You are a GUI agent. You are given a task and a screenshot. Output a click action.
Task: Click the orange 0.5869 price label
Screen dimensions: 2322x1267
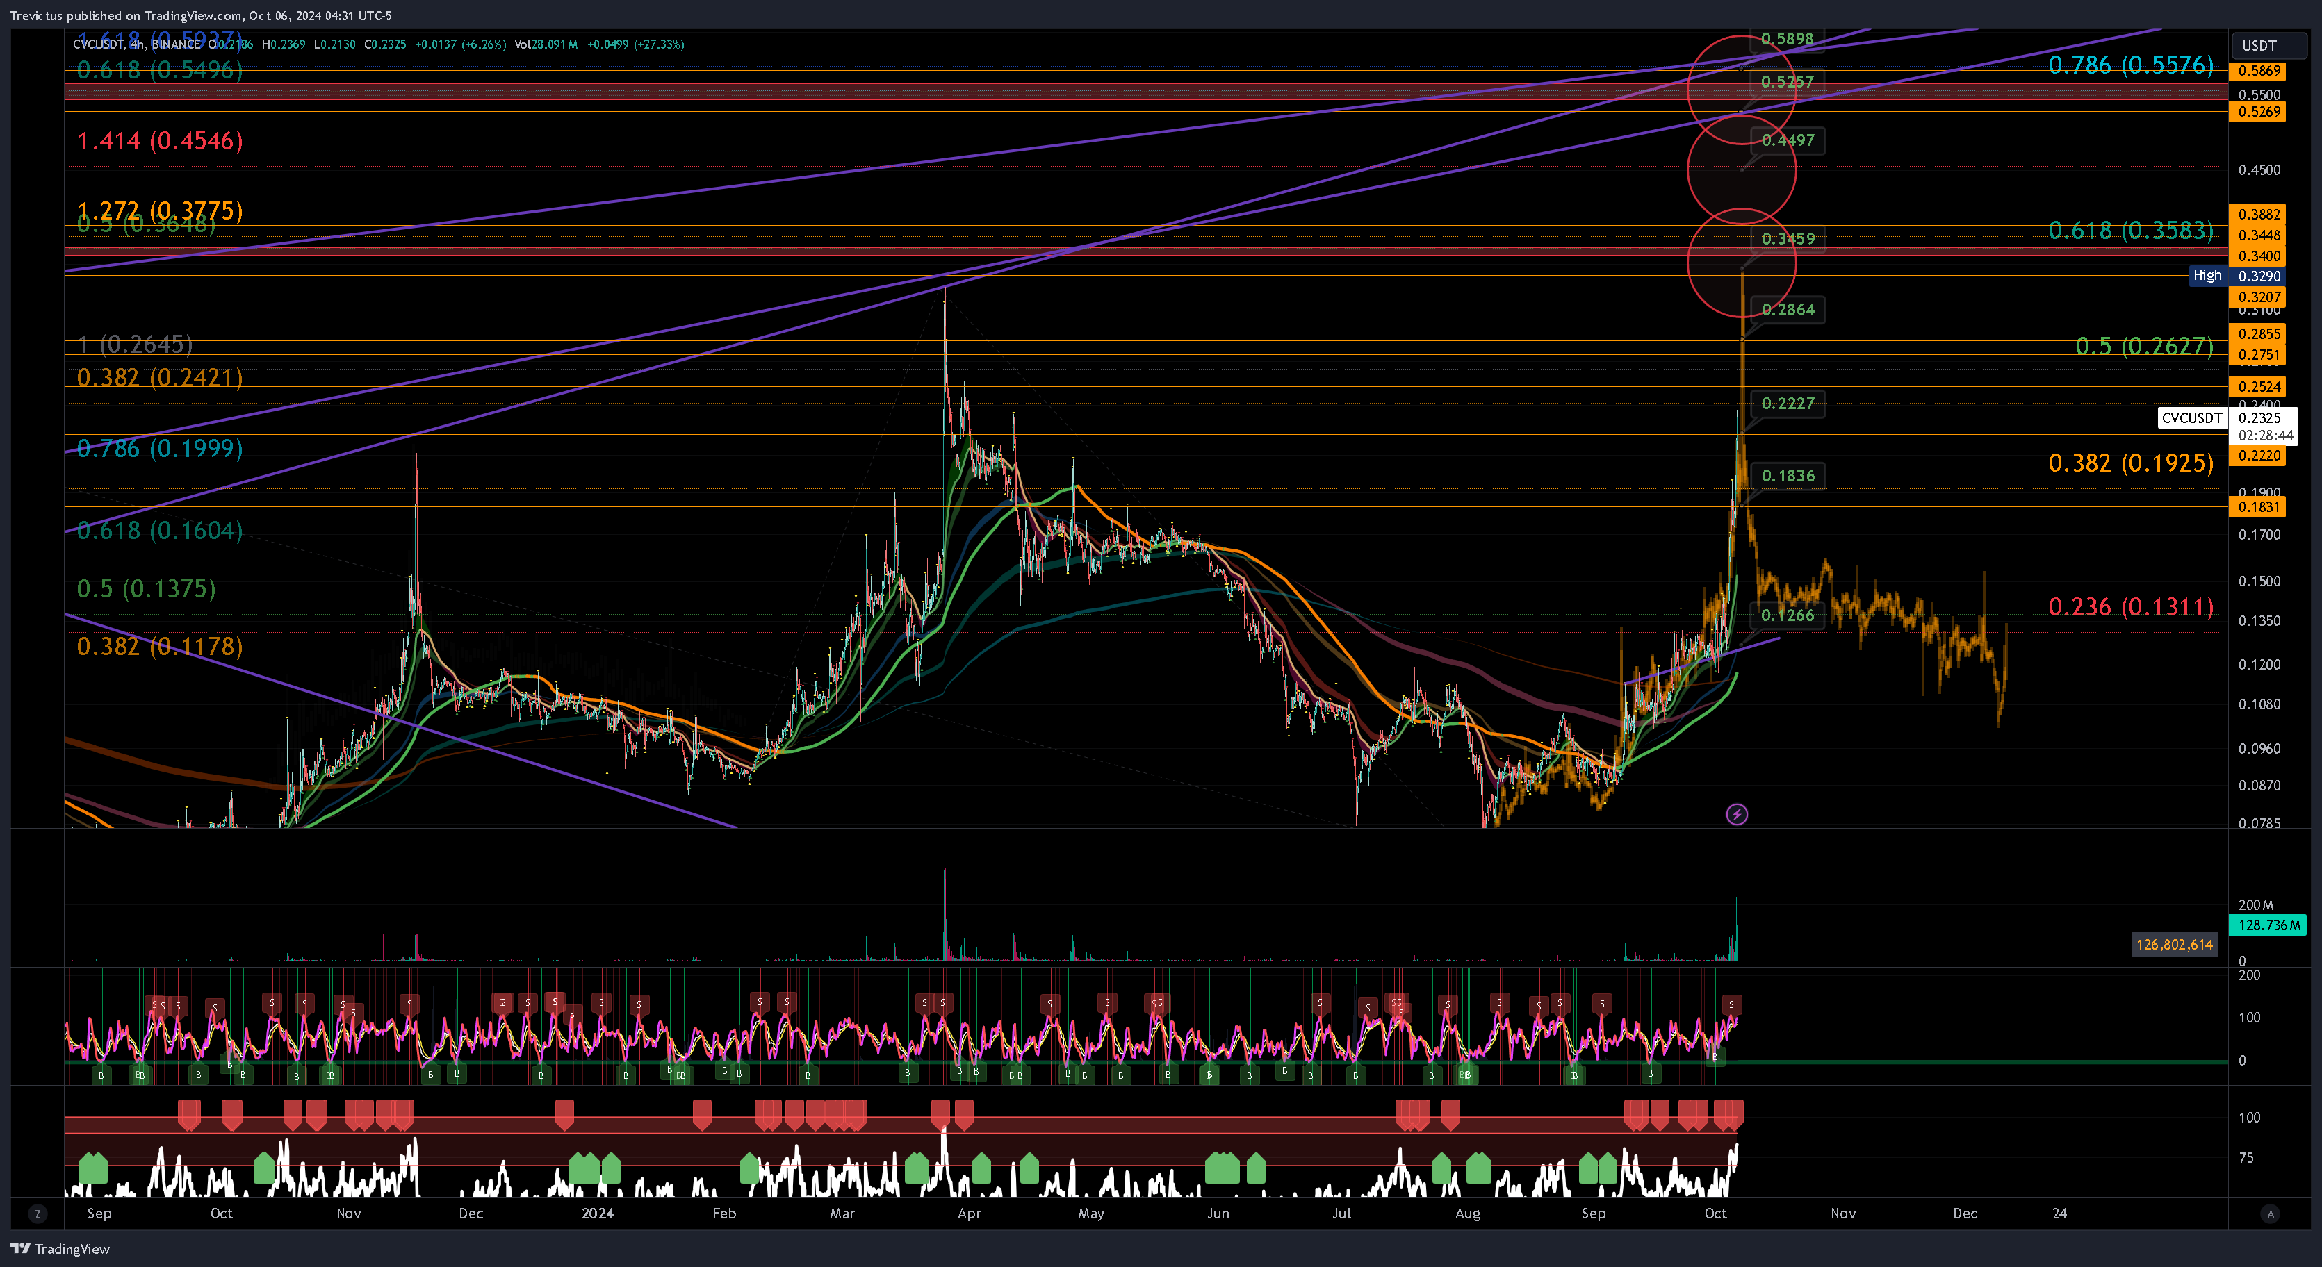[x=2258, y=70]
